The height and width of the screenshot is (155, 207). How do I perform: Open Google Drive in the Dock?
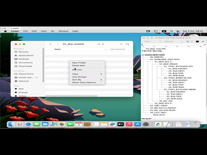(158, 124)
